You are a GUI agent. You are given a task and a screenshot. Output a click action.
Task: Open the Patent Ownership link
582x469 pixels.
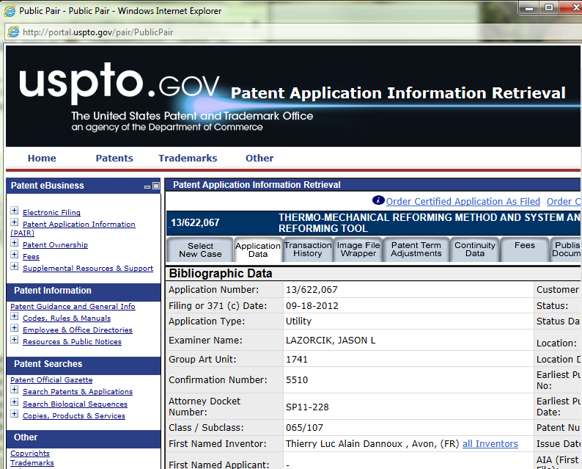point(55,244)
